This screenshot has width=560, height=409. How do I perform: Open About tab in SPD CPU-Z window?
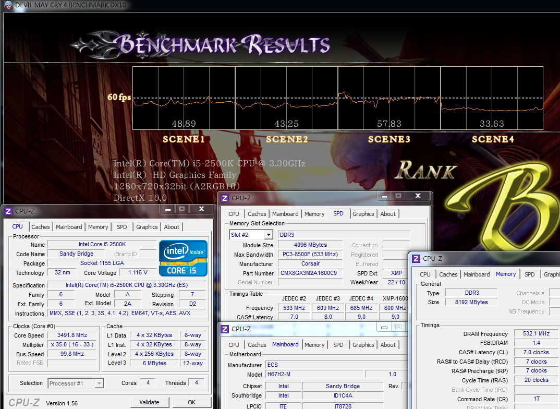point(388,213)
